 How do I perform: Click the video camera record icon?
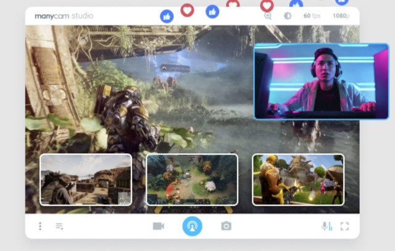tap(159, 226)
